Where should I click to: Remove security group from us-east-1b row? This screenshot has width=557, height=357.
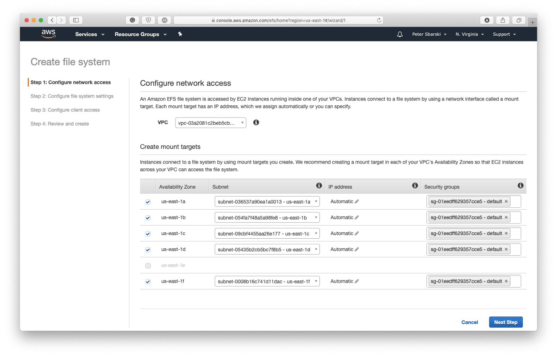pyautogui.click(x=506, y=217)
